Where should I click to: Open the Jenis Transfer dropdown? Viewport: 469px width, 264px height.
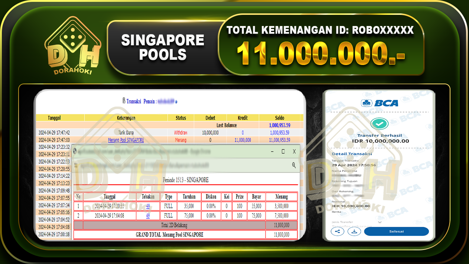pyautogui.click(x=379, y=222)
